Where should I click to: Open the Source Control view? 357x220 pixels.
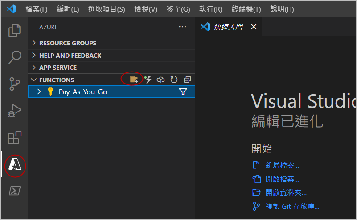tap(15, 84)
